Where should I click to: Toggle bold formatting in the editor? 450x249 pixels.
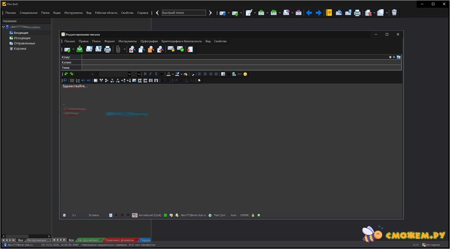[145, 74]
